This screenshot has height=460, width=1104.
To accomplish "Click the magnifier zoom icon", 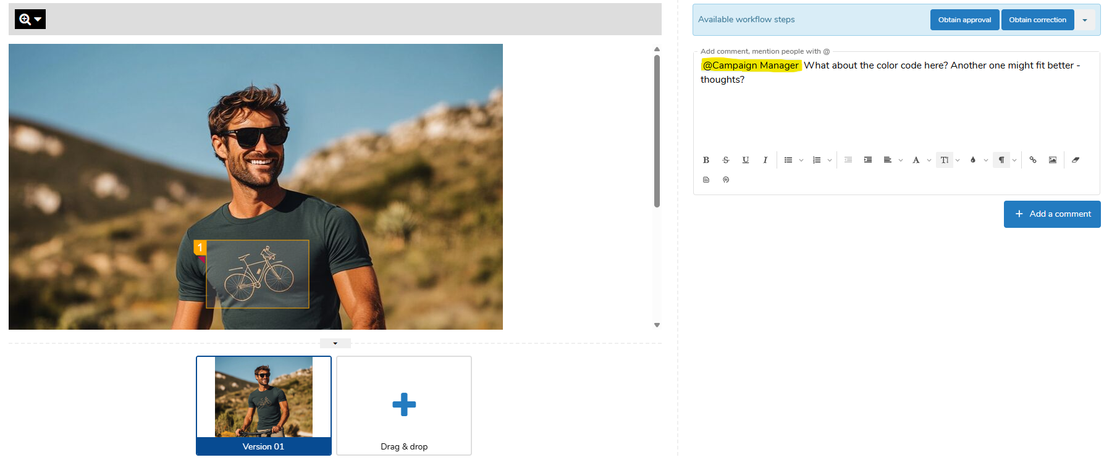I will pos(25,20).
